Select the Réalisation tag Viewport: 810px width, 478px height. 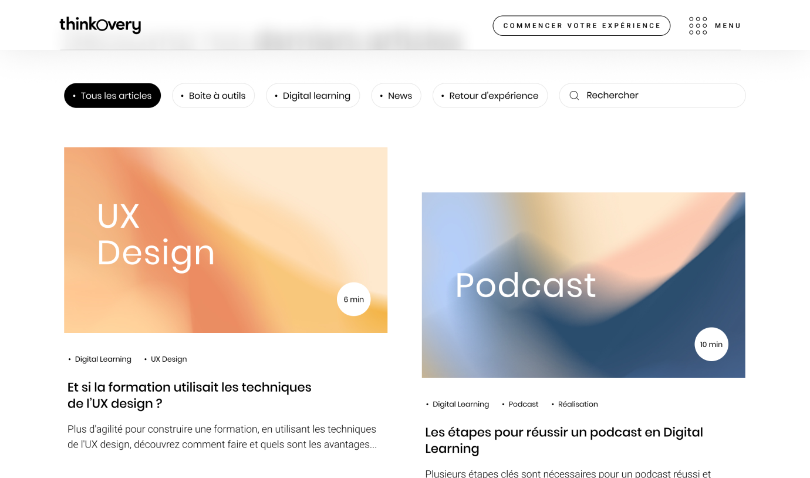click(575, 404)
